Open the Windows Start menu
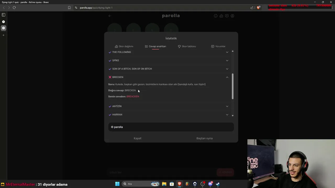The height and width of the screenshot is (188, 335). (117, 184)
